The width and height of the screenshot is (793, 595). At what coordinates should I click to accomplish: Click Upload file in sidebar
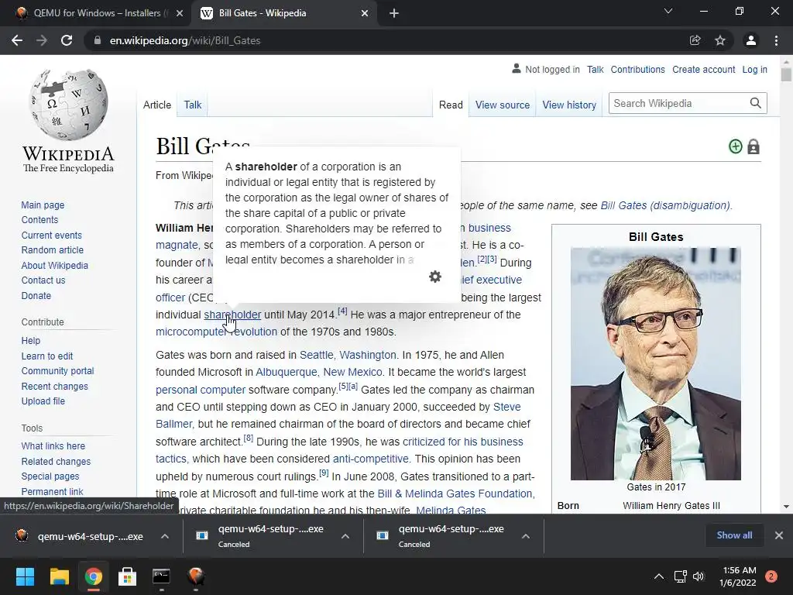pyautogui.click(x=43, y=401)
